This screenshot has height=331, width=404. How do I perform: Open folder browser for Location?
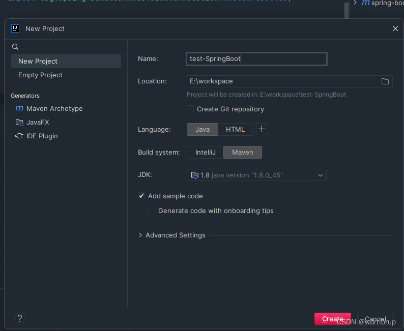[x=385, y=81]
